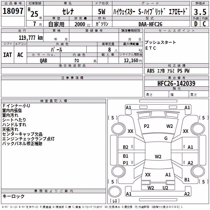210x210 pixels.
Task: Click note エンジンチェックランプ点灯
Action: pyautogui.click(x=28, y=139)
